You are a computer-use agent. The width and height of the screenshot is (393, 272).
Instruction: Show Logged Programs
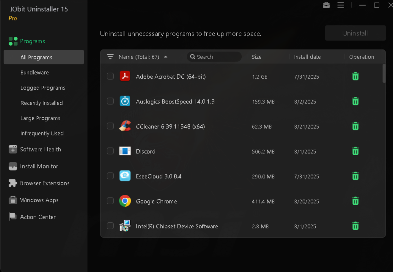point(43,88)
